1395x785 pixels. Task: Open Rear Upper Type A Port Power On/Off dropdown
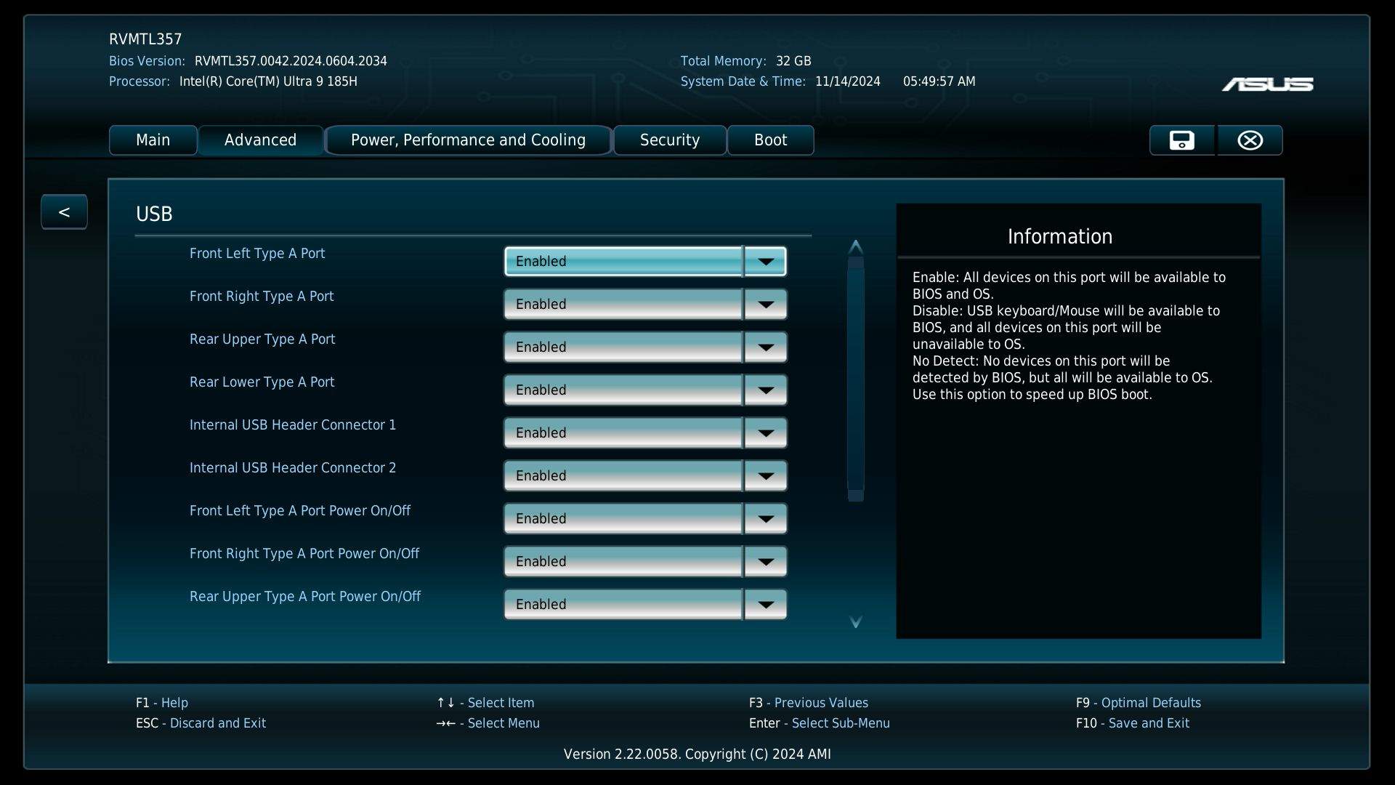[x=644, y=605]
